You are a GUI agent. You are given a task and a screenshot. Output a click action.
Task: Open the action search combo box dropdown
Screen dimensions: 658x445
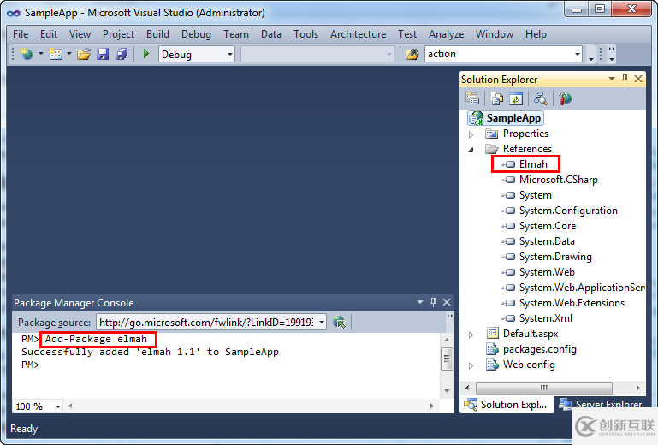578,54
